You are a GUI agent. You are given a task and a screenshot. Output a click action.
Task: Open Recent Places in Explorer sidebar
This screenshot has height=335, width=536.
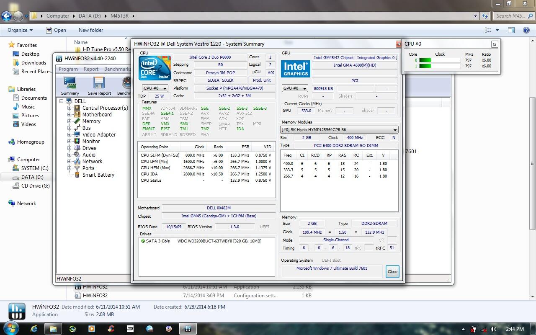pos(36,72)
